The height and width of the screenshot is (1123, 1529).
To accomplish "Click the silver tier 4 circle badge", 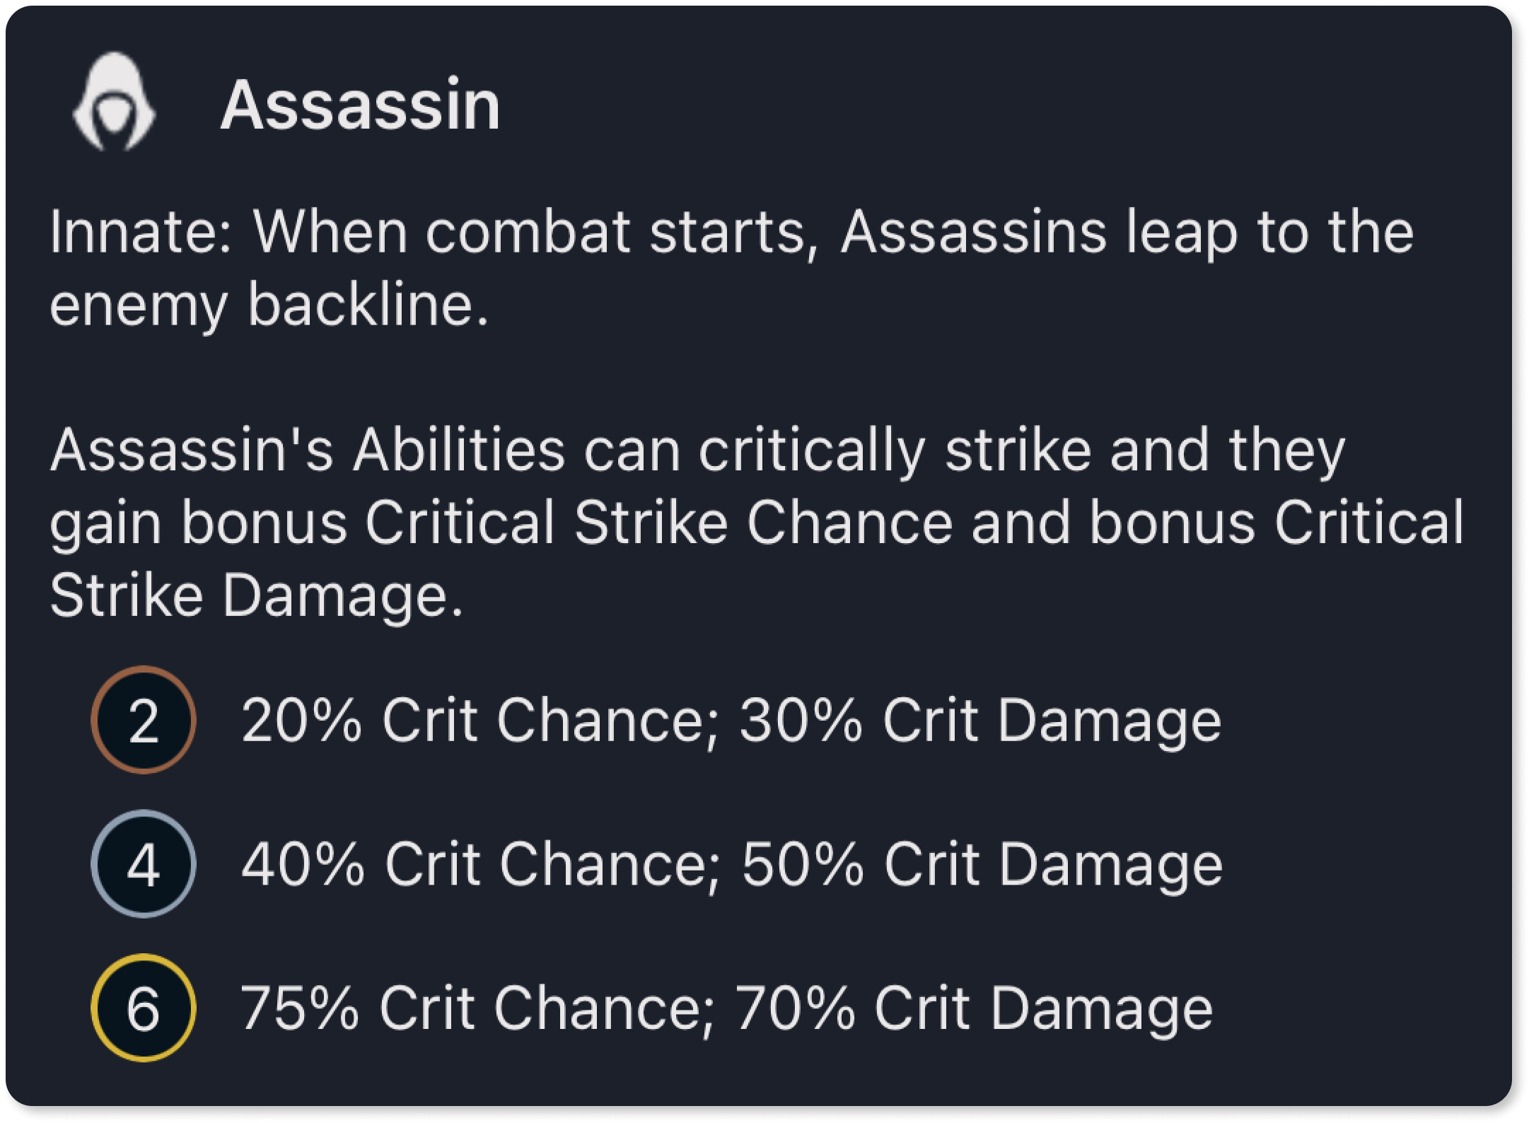I will tap(144, 863).
